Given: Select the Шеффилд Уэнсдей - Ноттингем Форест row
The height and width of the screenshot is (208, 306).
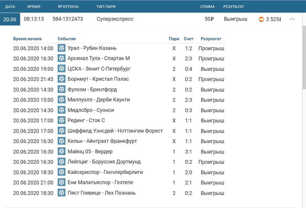Looking at the screenshot, I should point(115,131).
